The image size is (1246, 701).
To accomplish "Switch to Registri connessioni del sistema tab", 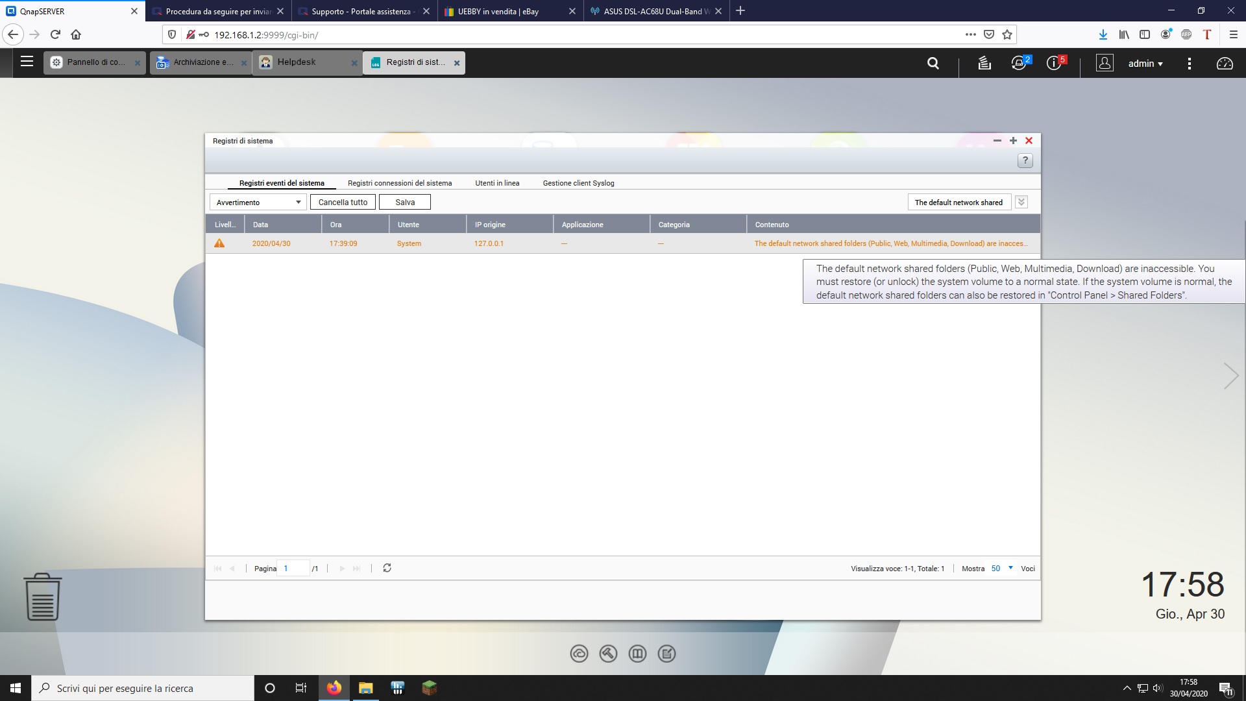I will 400,183.
